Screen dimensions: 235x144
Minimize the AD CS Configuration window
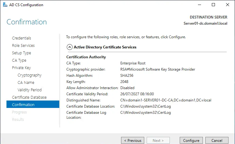point(199,5)
